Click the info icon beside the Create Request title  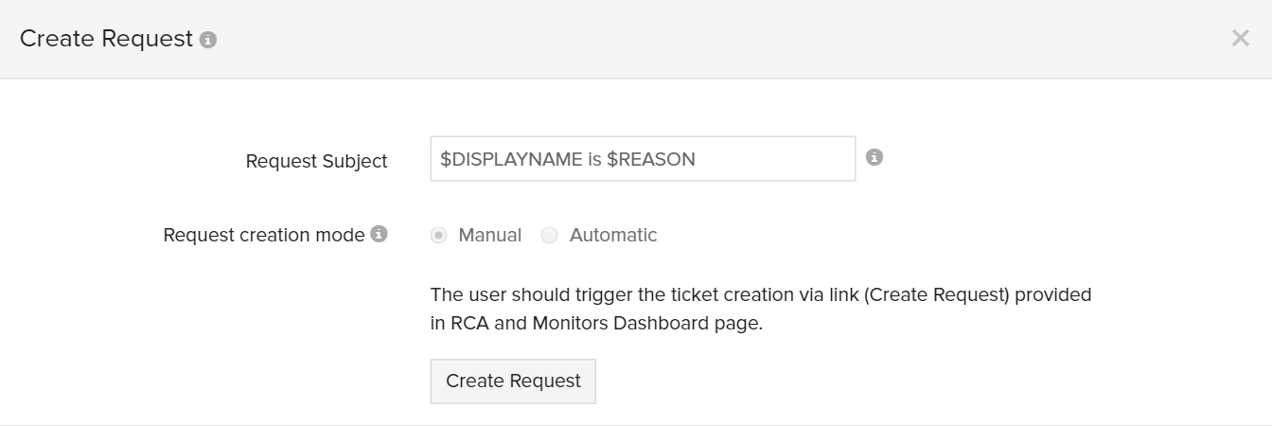click(x=208, y=40)
